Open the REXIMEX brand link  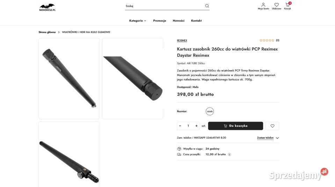point(182,40)
